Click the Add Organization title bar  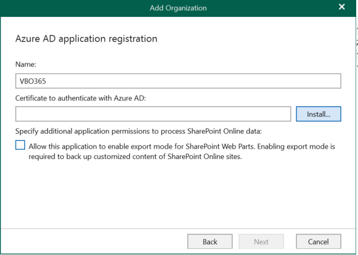point(178,8)
